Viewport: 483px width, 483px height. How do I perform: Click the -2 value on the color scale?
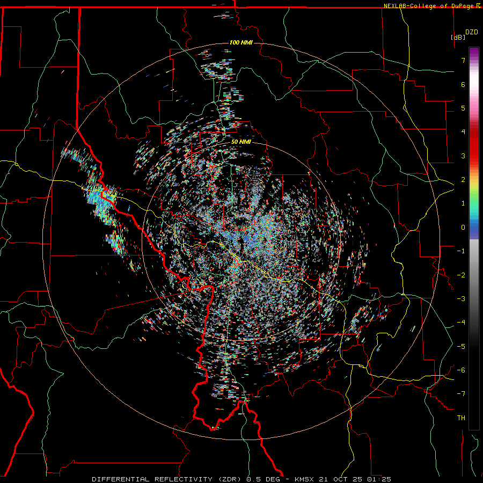[x=461, y=275]
